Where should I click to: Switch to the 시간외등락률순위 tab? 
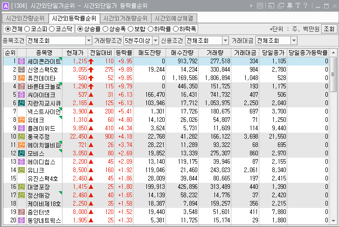[74, 18]
